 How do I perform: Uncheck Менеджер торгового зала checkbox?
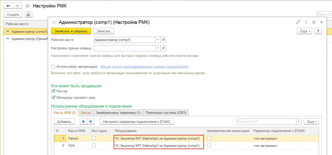click(53, 98)
